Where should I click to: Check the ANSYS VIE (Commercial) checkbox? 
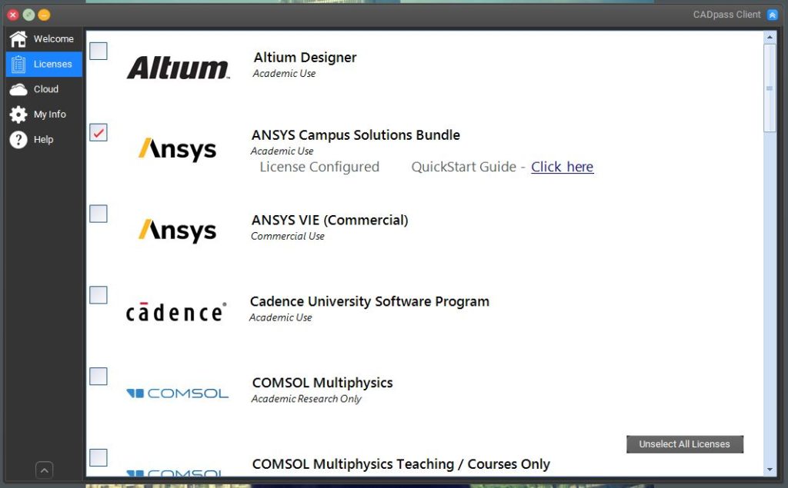(98, 214)
